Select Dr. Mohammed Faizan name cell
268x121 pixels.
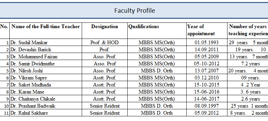(46, 57)
